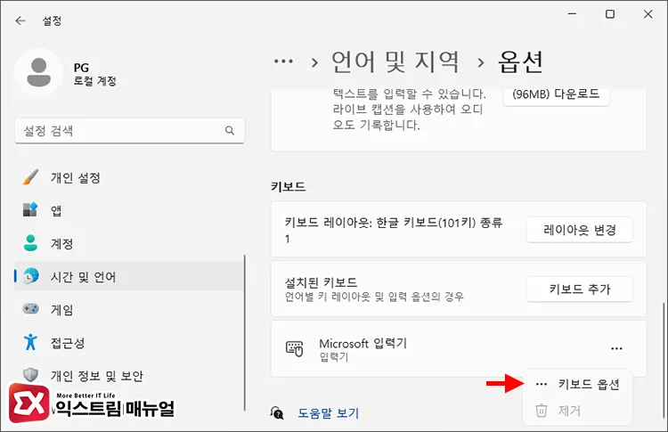This screenshot has width=668, height=432.
Task: Click the game controller icon
Action: [x=30, y=308]
